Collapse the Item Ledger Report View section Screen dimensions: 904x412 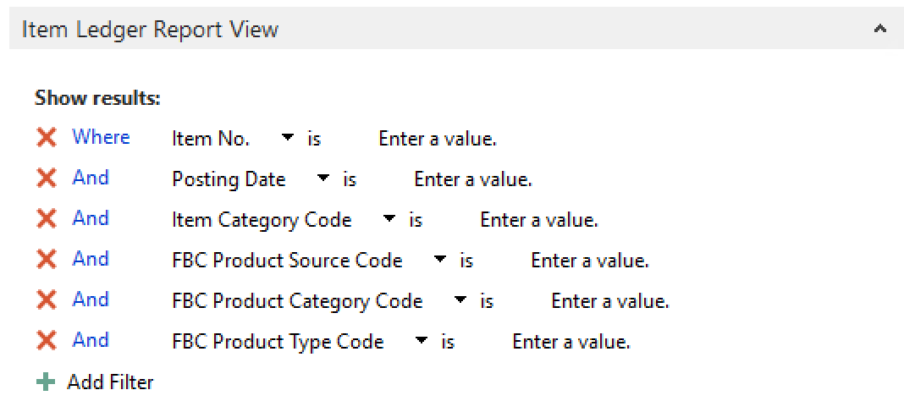879,30
